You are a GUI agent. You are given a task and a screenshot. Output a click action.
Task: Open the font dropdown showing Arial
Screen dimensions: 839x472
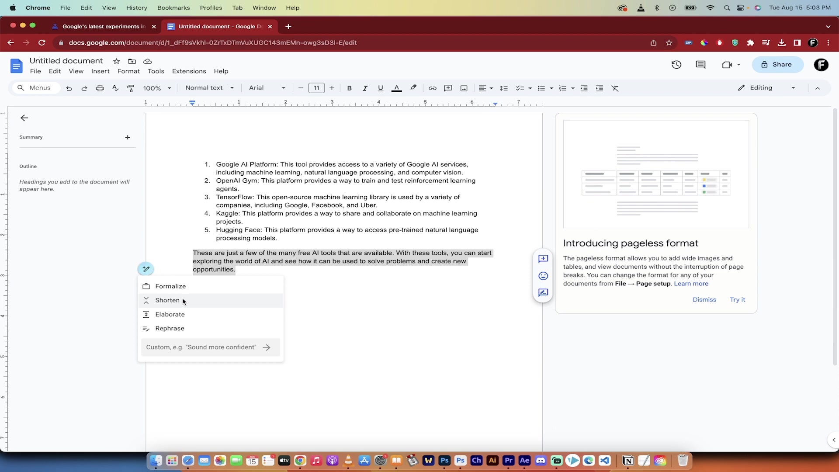266,88
